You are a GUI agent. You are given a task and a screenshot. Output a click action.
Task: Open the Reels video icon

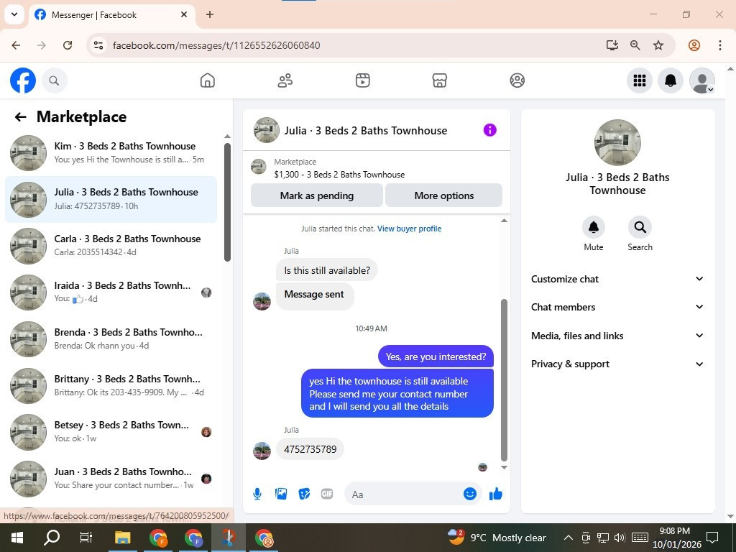(x=362, y=80)
